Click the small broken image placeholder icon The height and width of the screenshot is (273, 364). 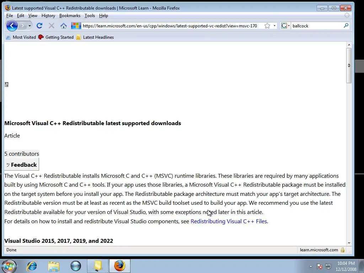(x=6, y=85)
